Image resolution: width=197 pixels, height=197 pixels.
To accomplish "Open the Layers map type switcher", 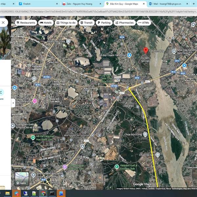I will coord(22,179).
